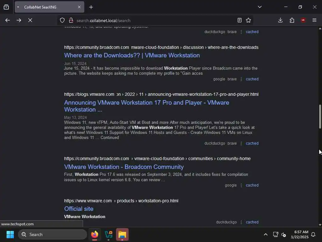Click the scrollbar up arrow
This screenshot has height=242, width=322.
click(320, 29)
